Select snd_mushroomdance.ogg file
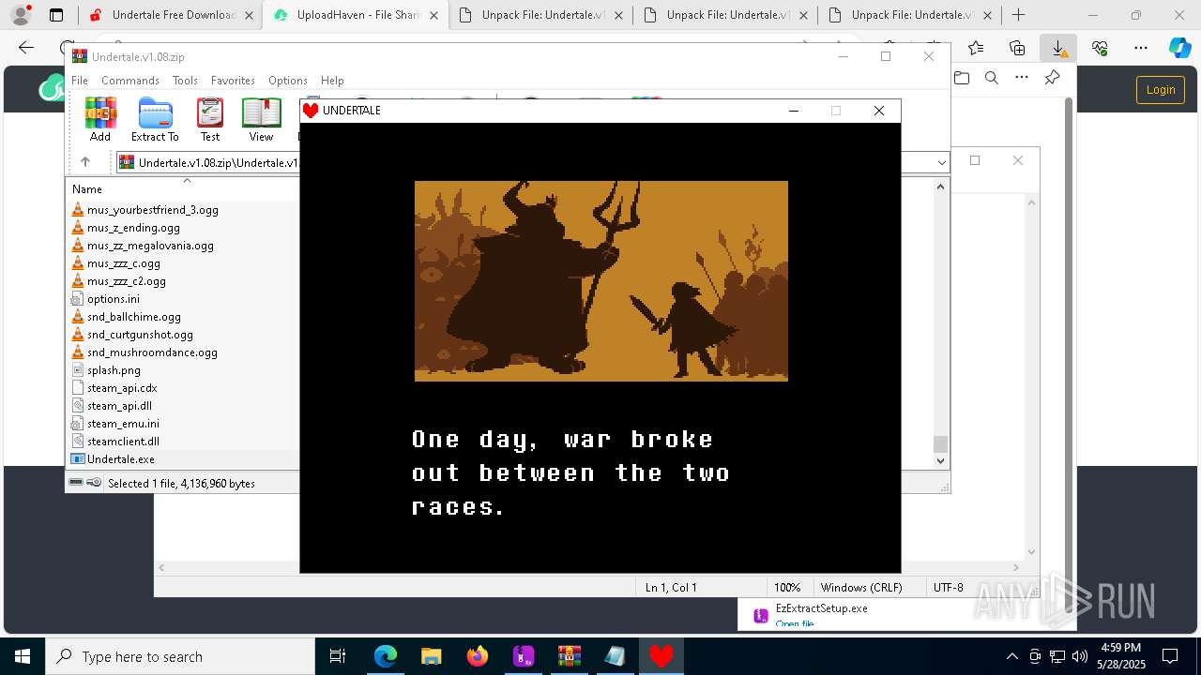1201x675 pixels. tap(152, 352)
